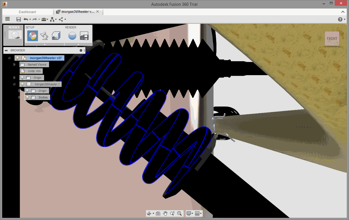Toggle visibility bulb of the top-level Origin folder
Viewport: 349px width, 220px height.
tap(22, 78)
